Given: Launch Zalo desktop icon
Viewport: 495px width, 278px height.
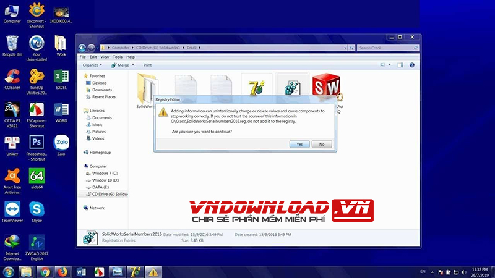Looking at the screenshot, I should point(61,146).
